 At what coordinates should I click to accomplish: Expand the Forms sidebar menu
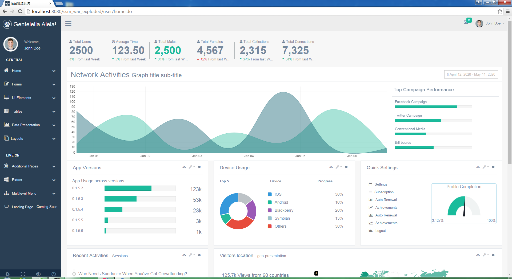click(31, 84)
